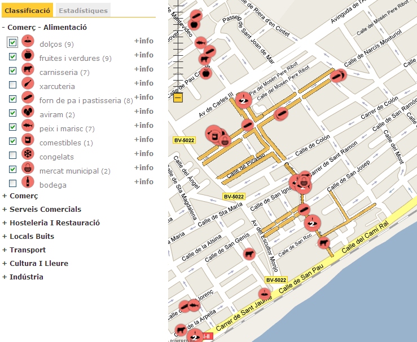Screen dimensions: 417x342
Task: Uncheck the forn de pa i pastisseria checkbox
Action: [x=12, y=99]
